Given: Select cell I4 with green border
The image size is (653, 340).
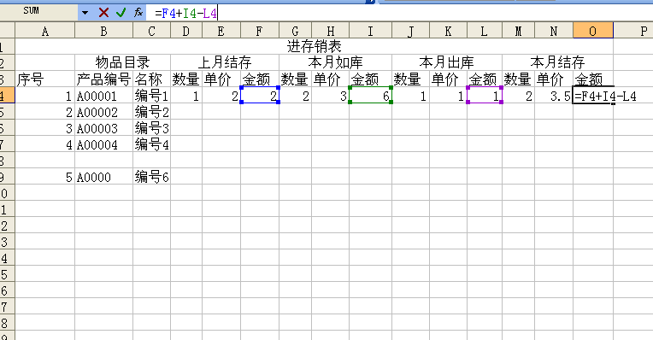Looking at the screenshot, I should [370, 96].
